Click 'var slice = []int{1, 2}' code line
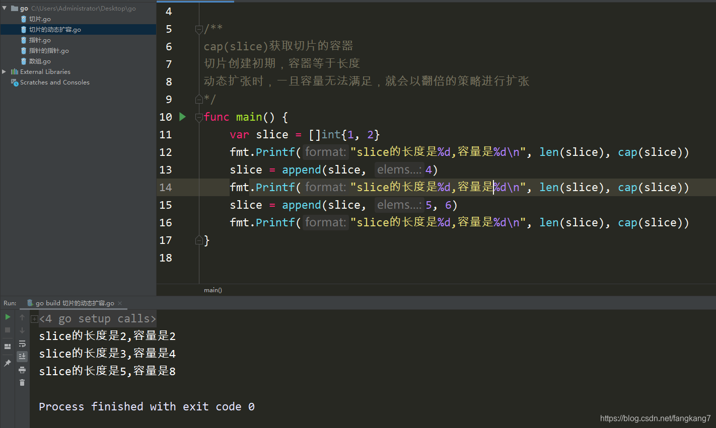This screenshot has height=428, width=716. (x=305, y=135)
